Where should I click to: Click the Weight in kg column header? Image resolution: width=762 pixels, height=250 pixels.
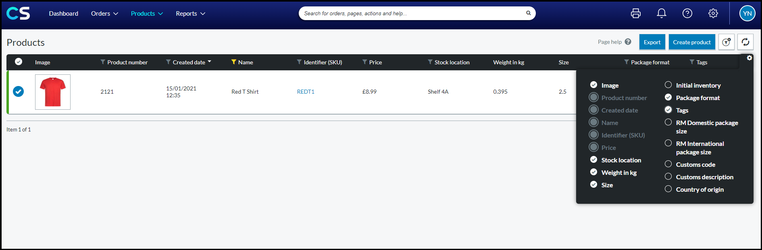click(x=509, y=62)
